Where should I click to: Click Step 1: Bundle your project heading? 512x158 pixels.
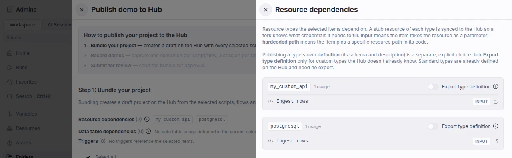click(115, 90)
